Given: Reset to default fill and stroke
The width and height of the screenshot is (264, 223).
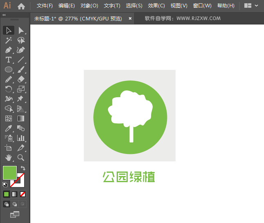Looking at the screenshot, I should click(5, 185).
